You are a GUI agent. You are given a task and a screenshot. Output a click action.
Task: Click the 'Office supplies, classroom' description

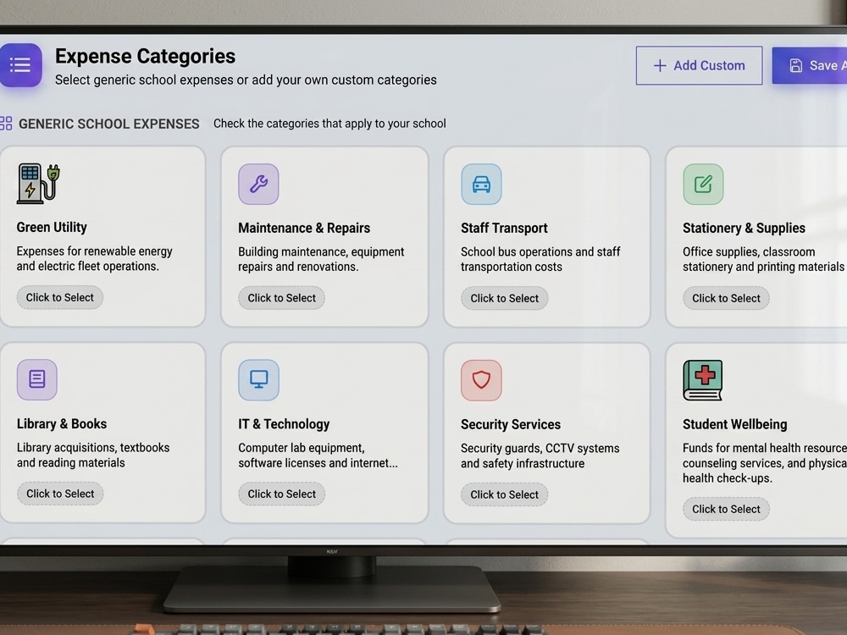(x=763, y=259)
